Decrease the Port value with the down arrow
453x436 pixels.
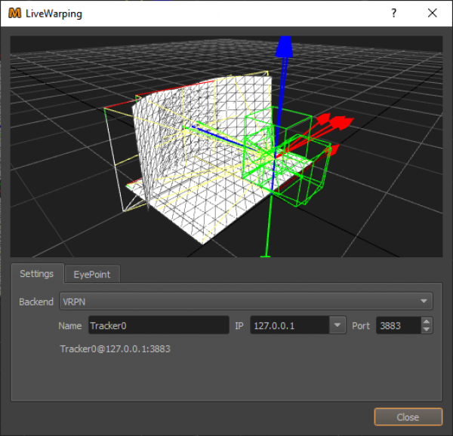click(427, 330)
